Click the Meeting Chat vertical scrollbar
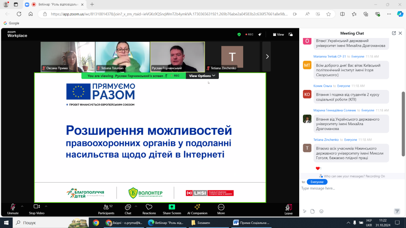This screenshot has height=228, width=406. point(403,121)
